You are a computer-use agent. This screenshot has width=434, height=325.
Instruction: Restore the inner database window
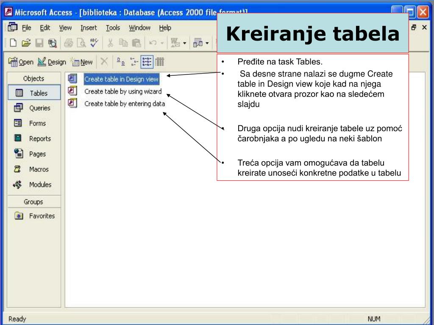tap(414, 27)
